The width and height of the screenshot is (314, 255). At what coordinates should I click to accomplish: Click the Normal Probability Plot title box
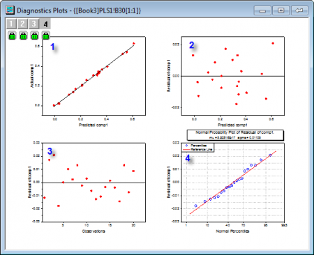pyautogui.click(x=235, y=135)
